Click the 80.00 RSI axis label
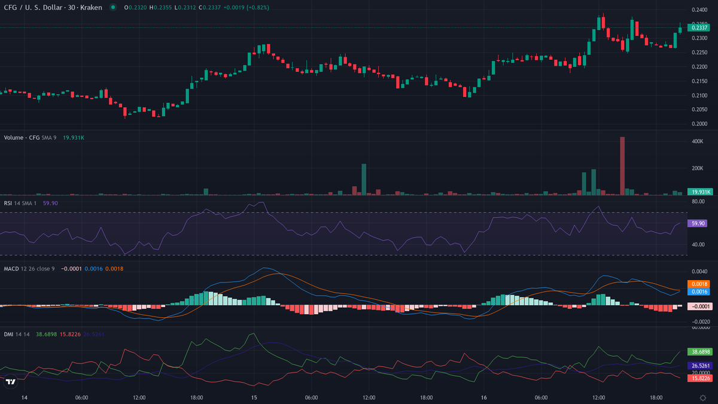The height and width of the screenshot is (404, 718). point(698,202)
